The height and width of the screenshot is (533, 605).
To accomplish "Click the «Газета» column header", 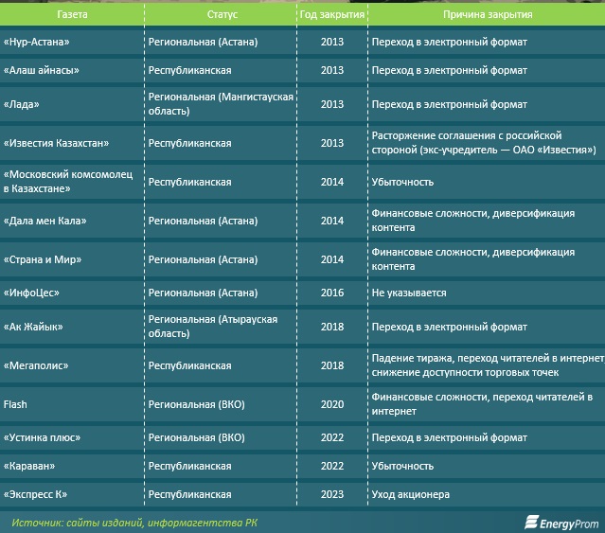I will [x=72, y=14].
